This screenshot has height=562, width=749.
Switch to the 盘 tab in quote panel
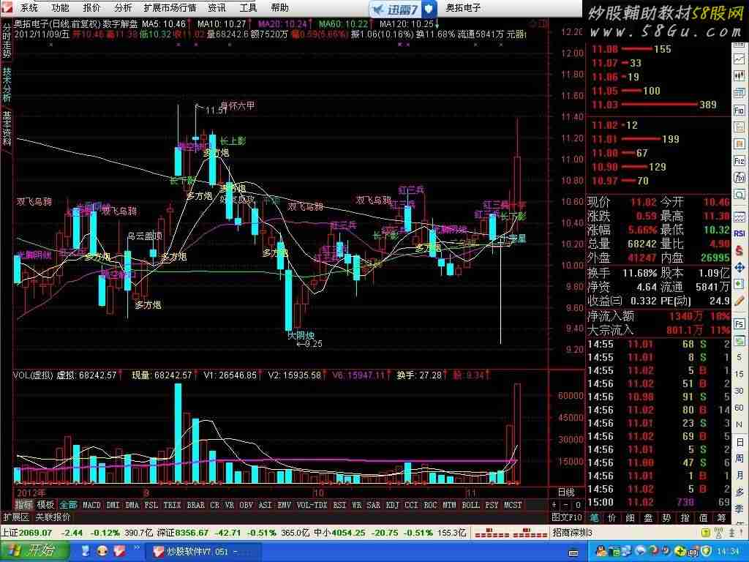pyautogui.click(x=649, y=517)
